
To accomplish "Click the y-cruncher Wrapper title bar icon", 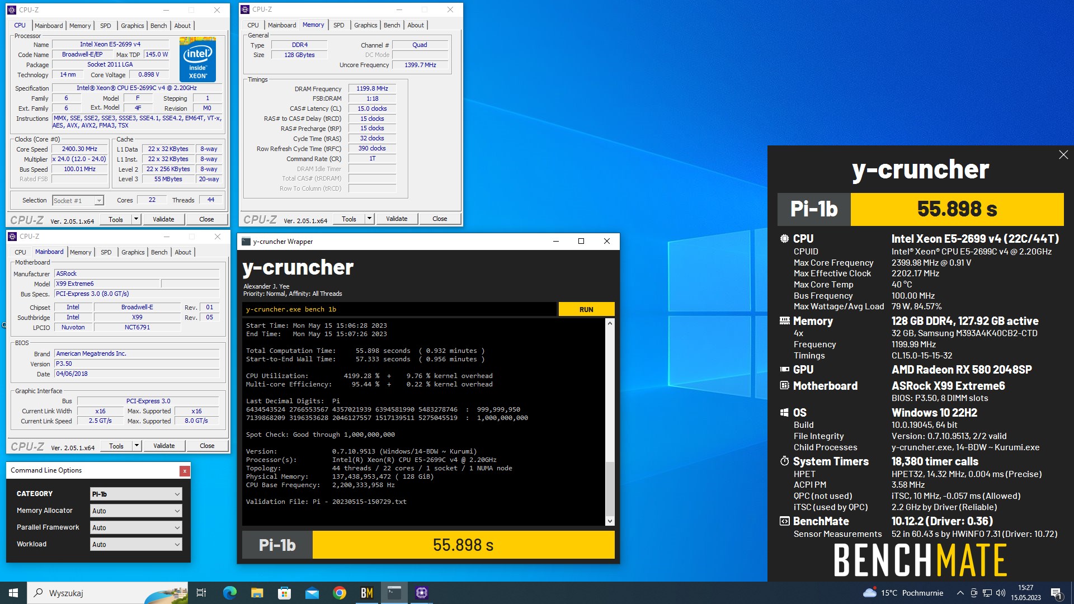I will point(246,242).
